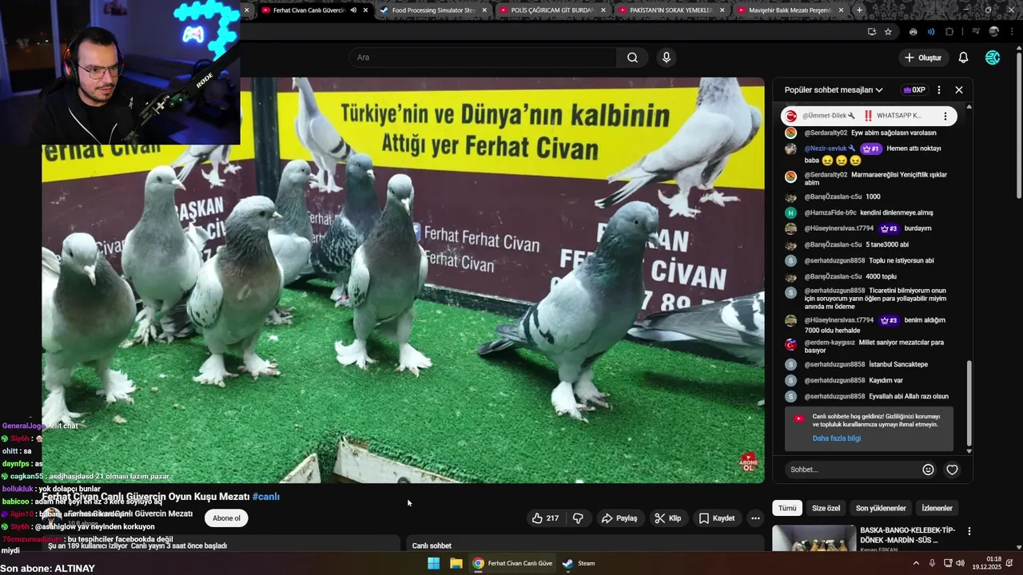Click the #canlı hashtag link
Screen dimensions: 1023x575
[x=266, y=497]
